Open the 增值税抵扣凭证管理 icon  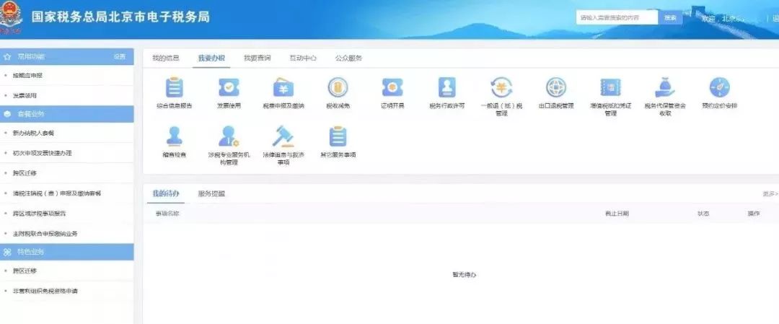point(611,87)
